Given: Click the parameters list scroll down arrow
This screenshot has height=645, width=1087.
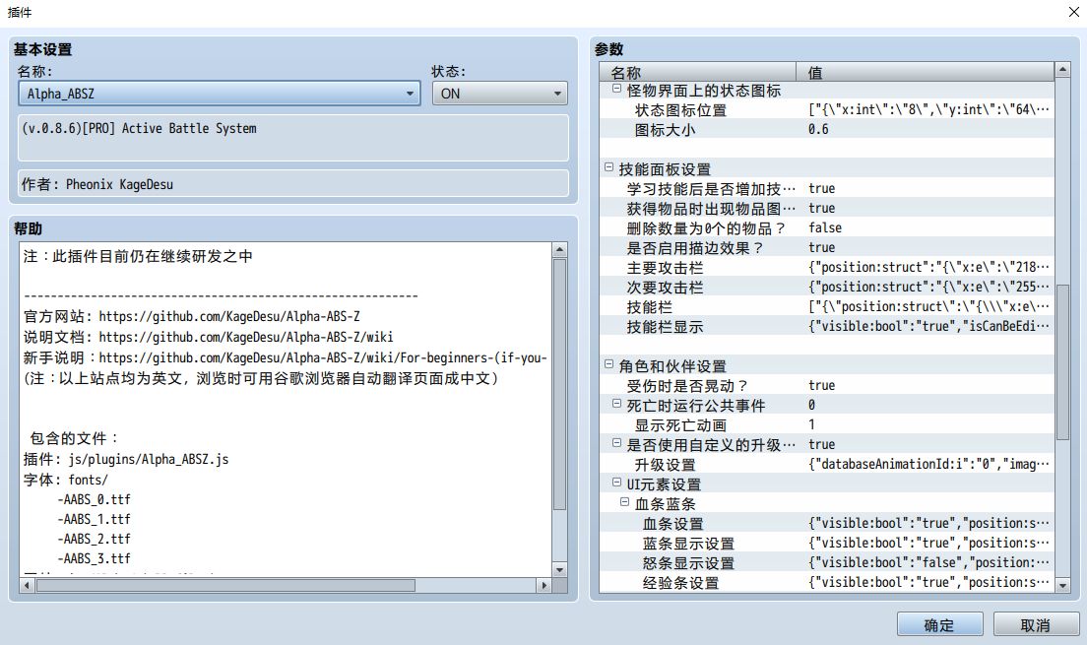Looking at the screenshot, I should (1062, 585).
